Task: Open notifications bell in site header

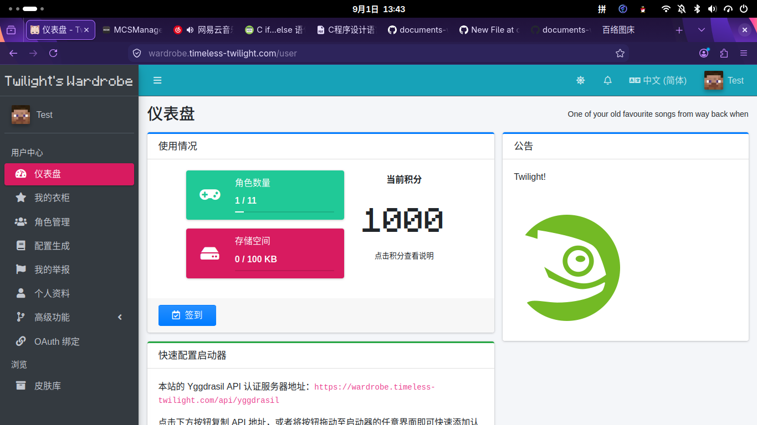Action: (608, 80)
